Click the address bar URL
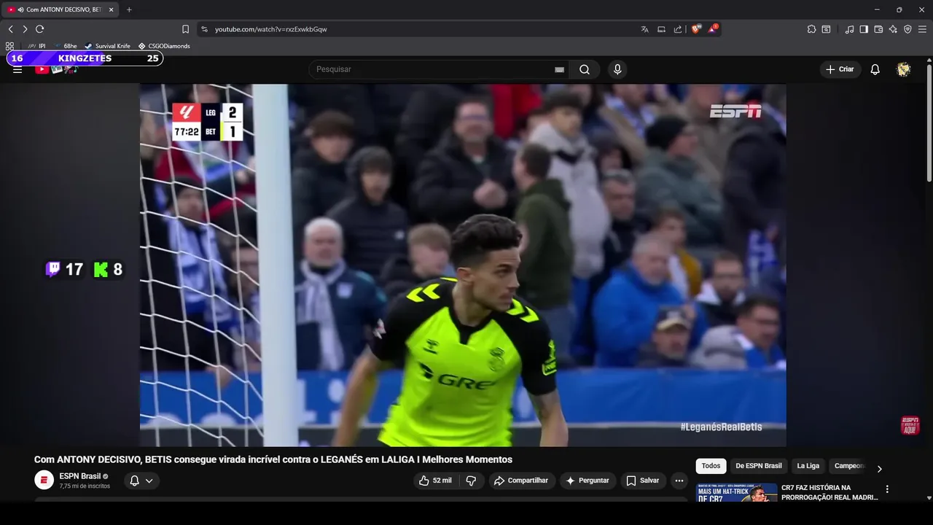 [270, 29]
